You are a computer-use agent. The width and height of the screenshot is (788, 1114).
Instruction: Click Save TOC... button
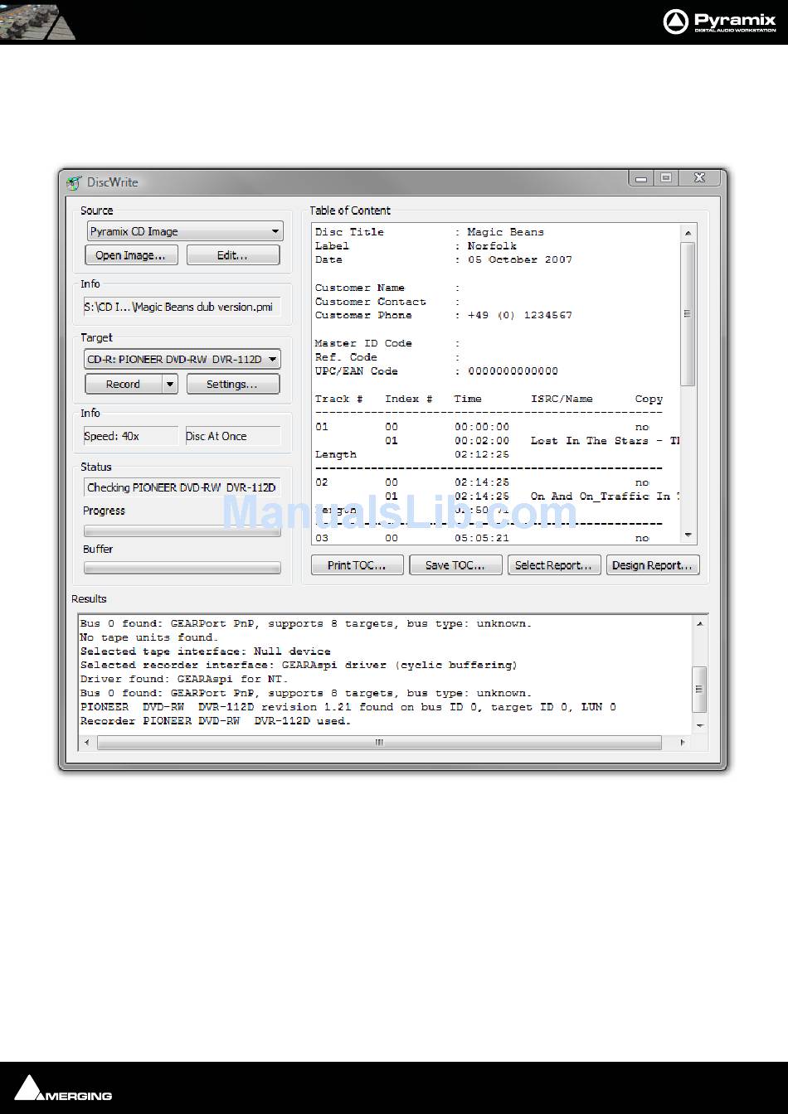456,565
